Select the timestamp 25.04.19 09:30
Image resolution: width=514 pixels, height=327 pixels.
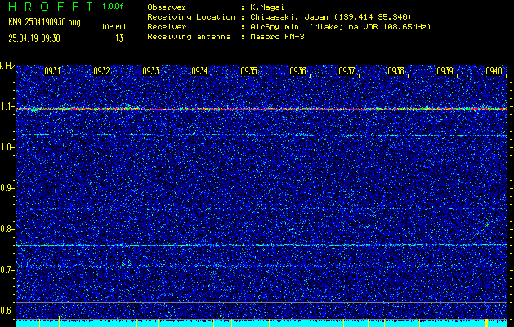[34, 38]
